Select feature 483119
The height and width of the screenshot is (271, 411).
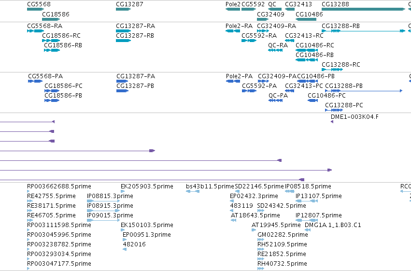pos(241,206)
